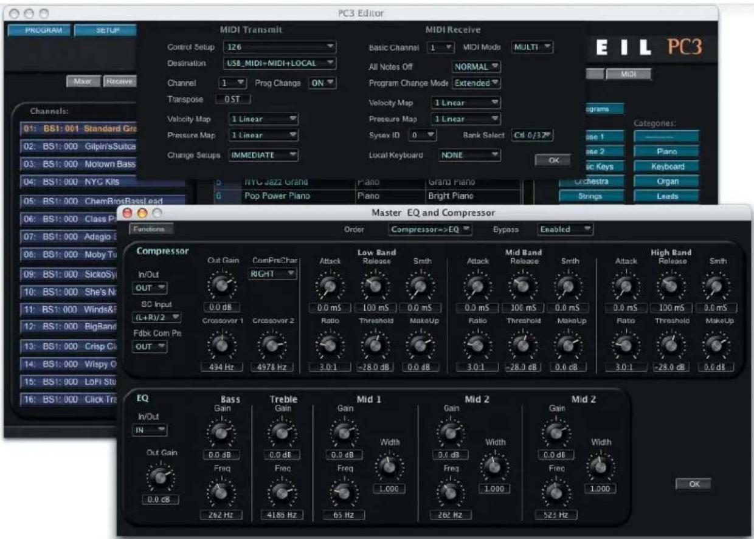Viewport: 754px width, 539px height.
Task: Turn the Crossover 1 knob
Action: click(x=223, y=346)
